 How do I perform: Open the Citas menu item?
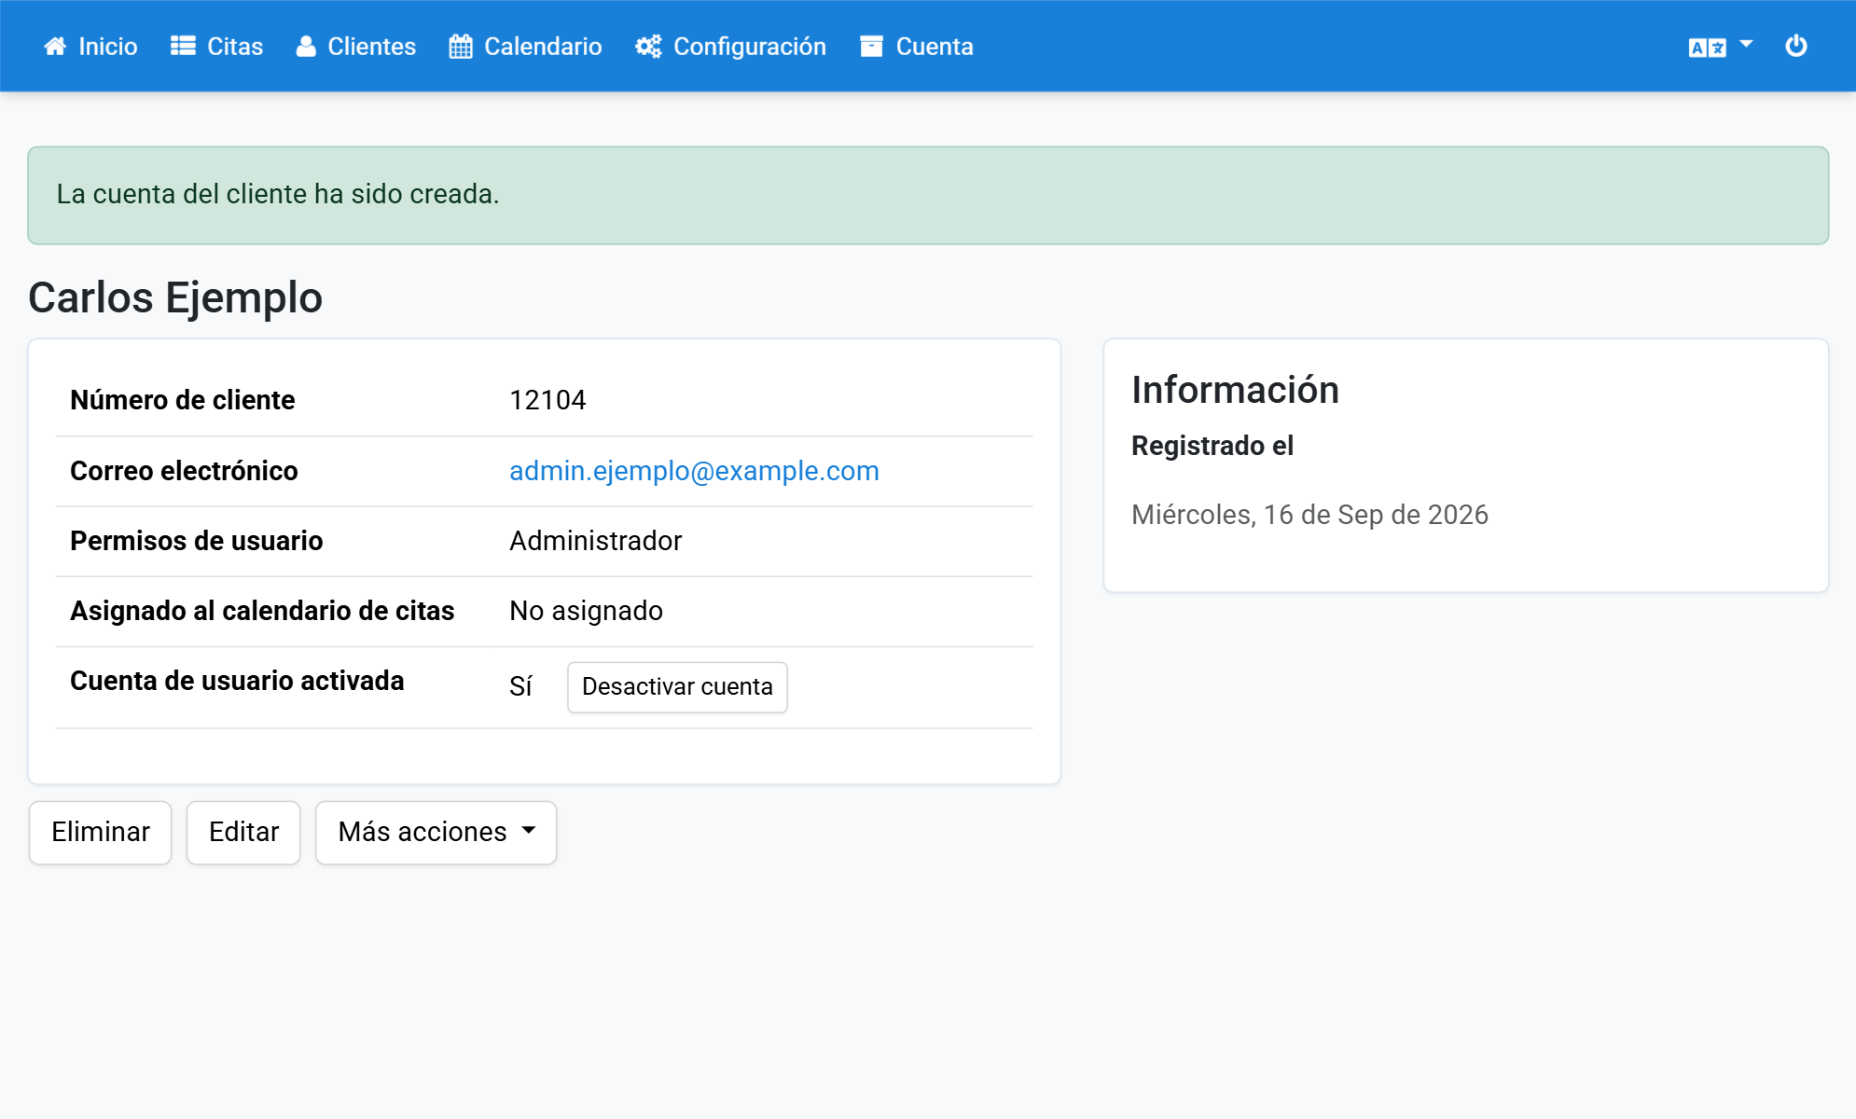click(216, 47)
